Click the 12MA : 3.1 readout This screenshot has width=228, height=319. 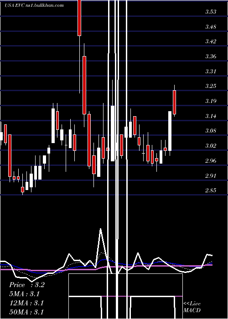26,303
